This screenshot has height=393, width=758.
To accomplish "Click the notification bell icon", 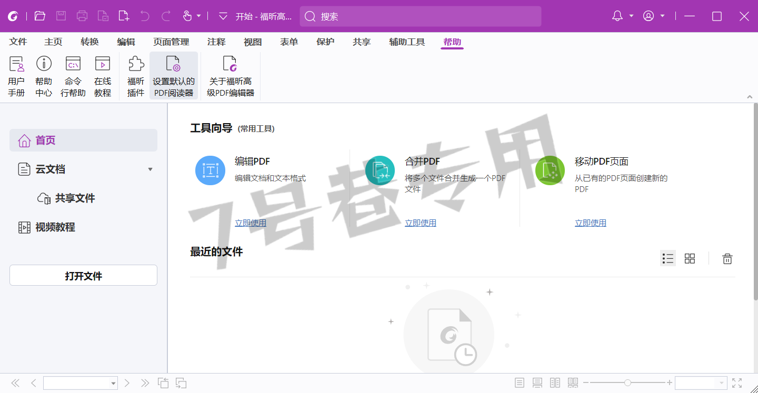I will click(x=617, y=16).
